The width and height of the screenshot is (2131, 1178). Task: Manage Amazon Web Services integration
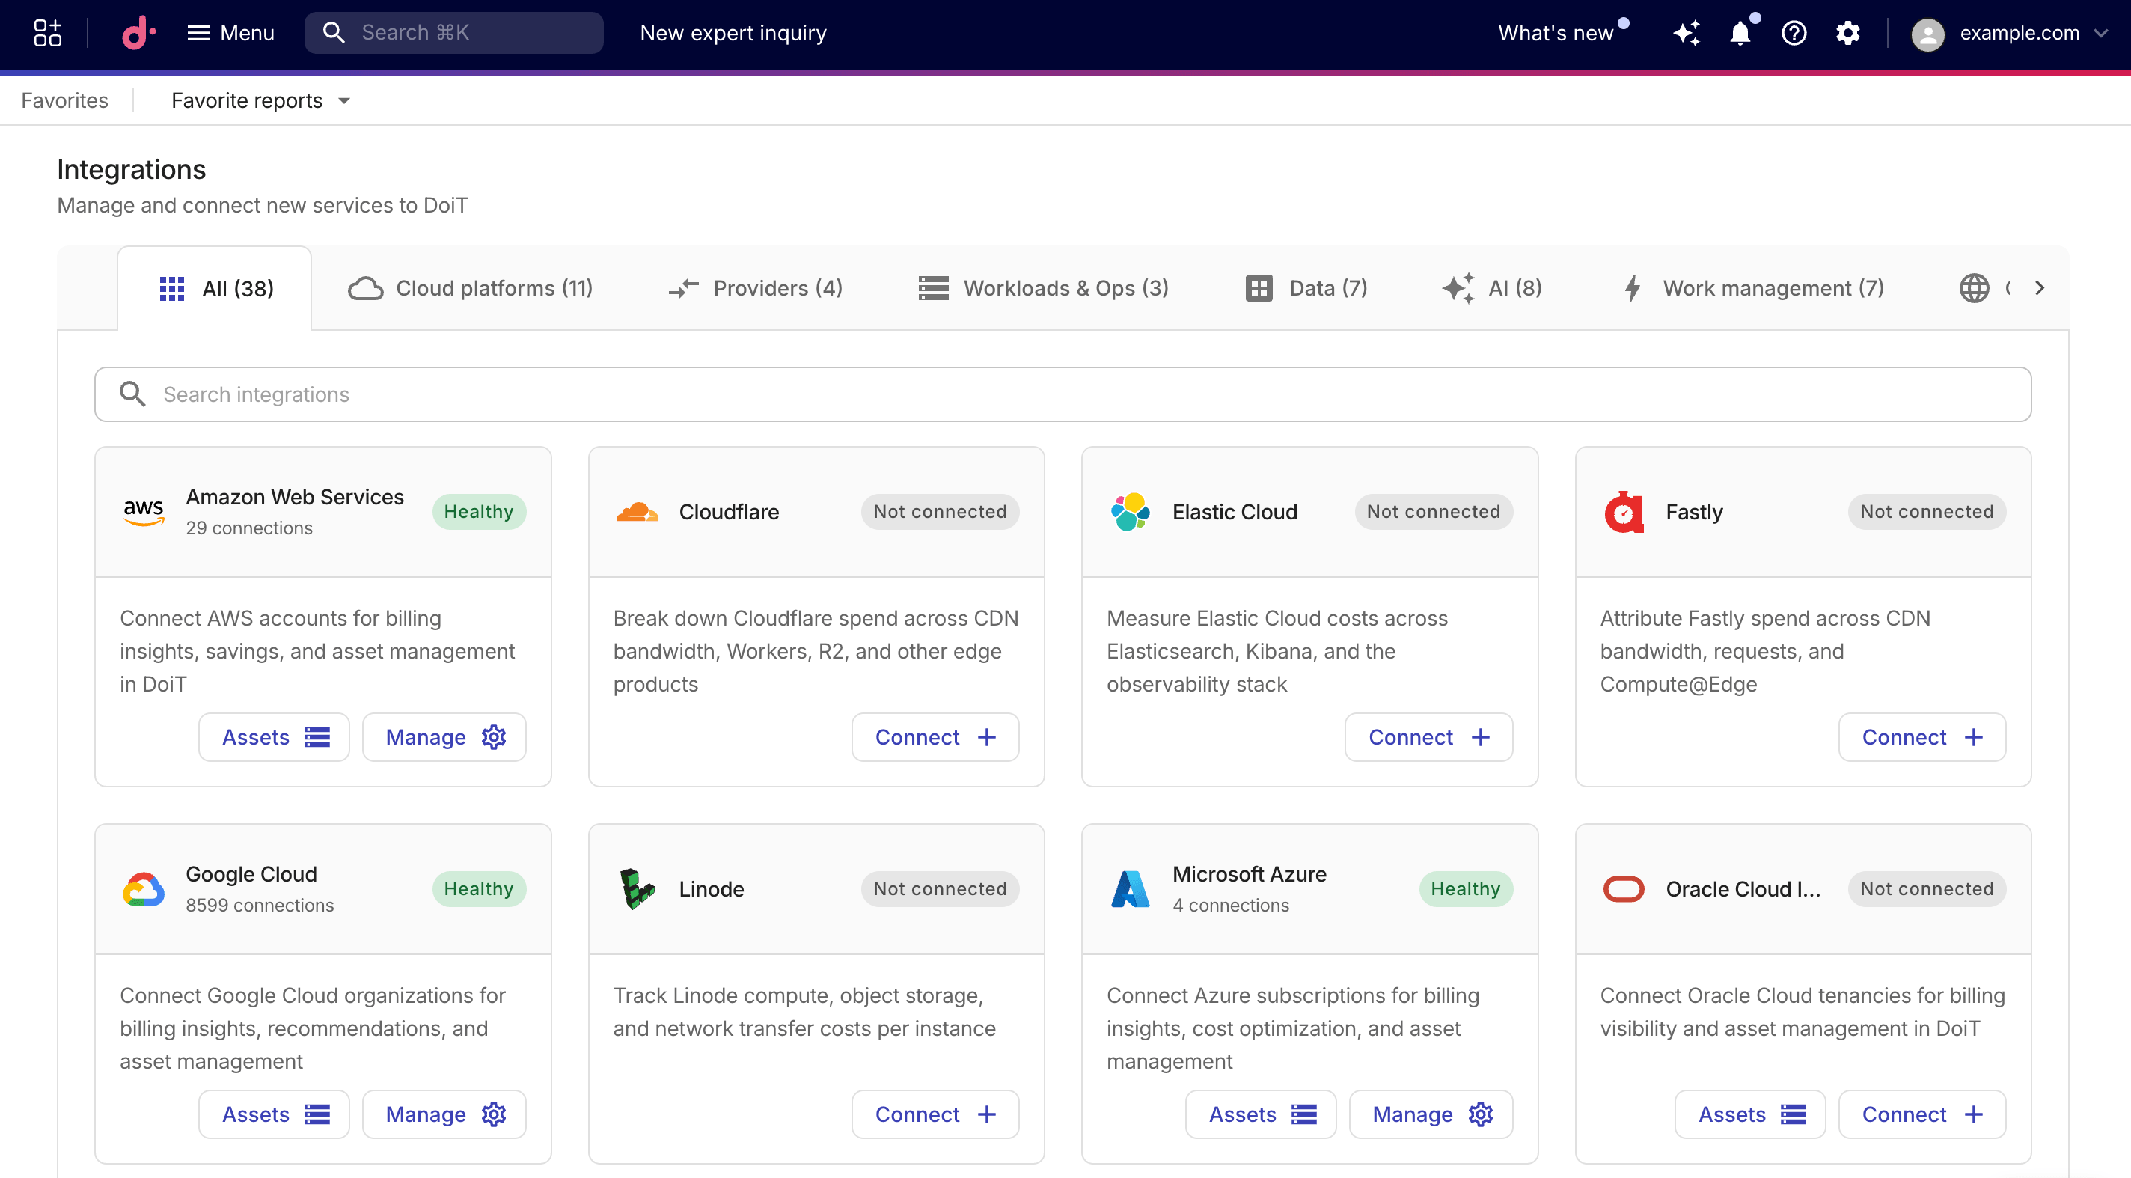click(x=444, y=737)
